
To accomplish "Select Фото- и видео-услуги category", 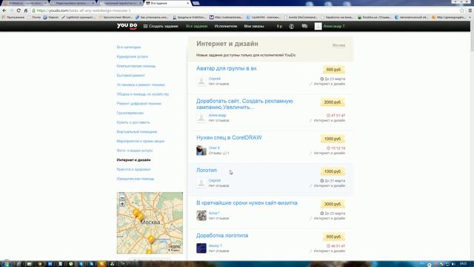I will coord(135,151).
